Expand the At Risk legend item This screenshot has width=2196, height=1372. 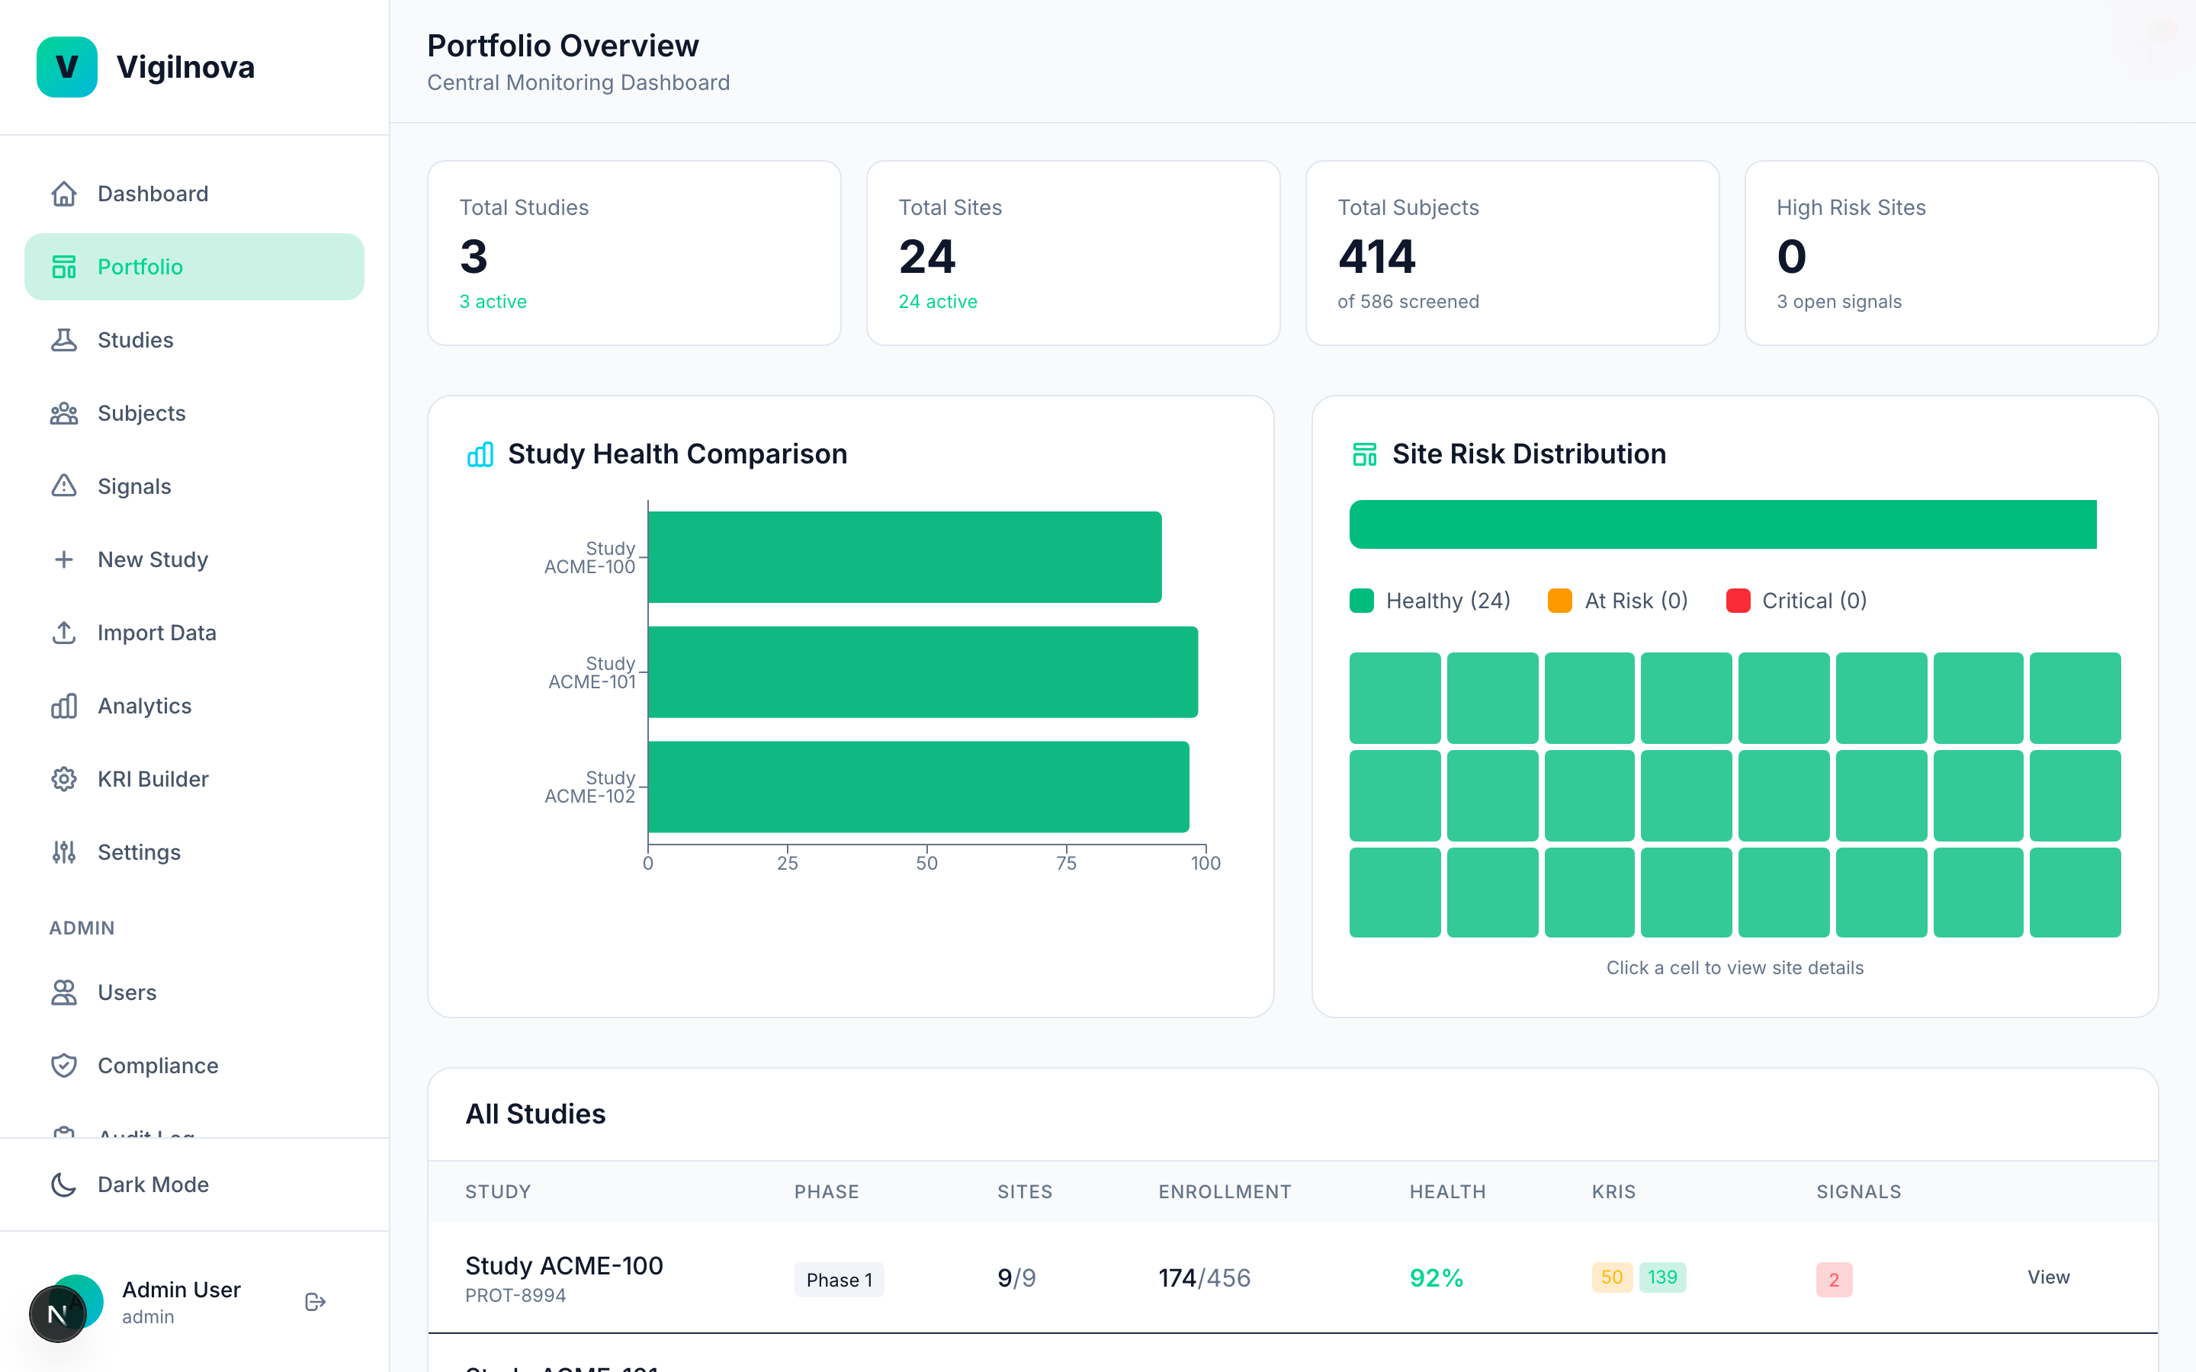click(1617, 600)
